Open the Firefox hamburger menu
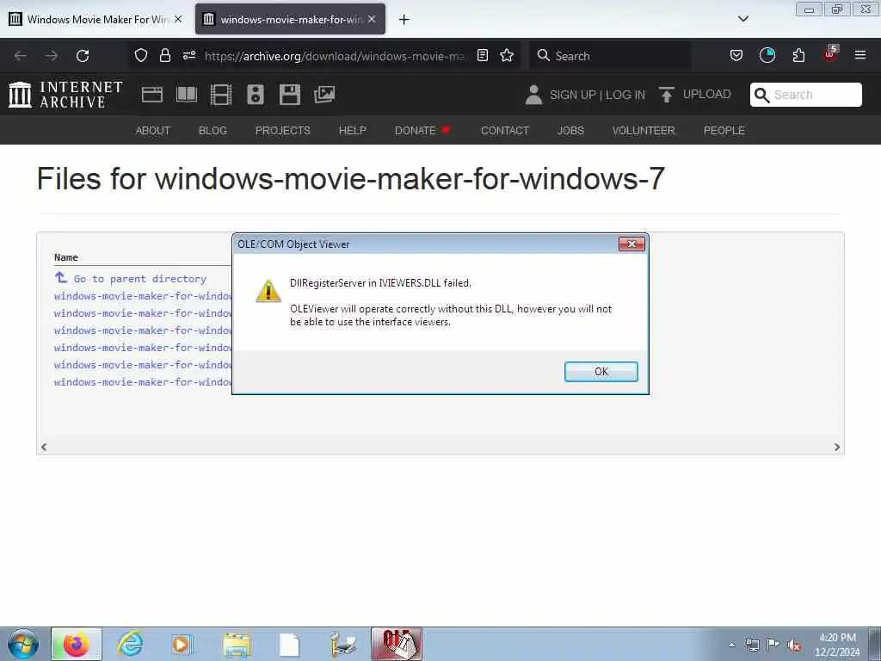Image resolution: width=881 pixels, height=661 pixels. click(860, 55)
